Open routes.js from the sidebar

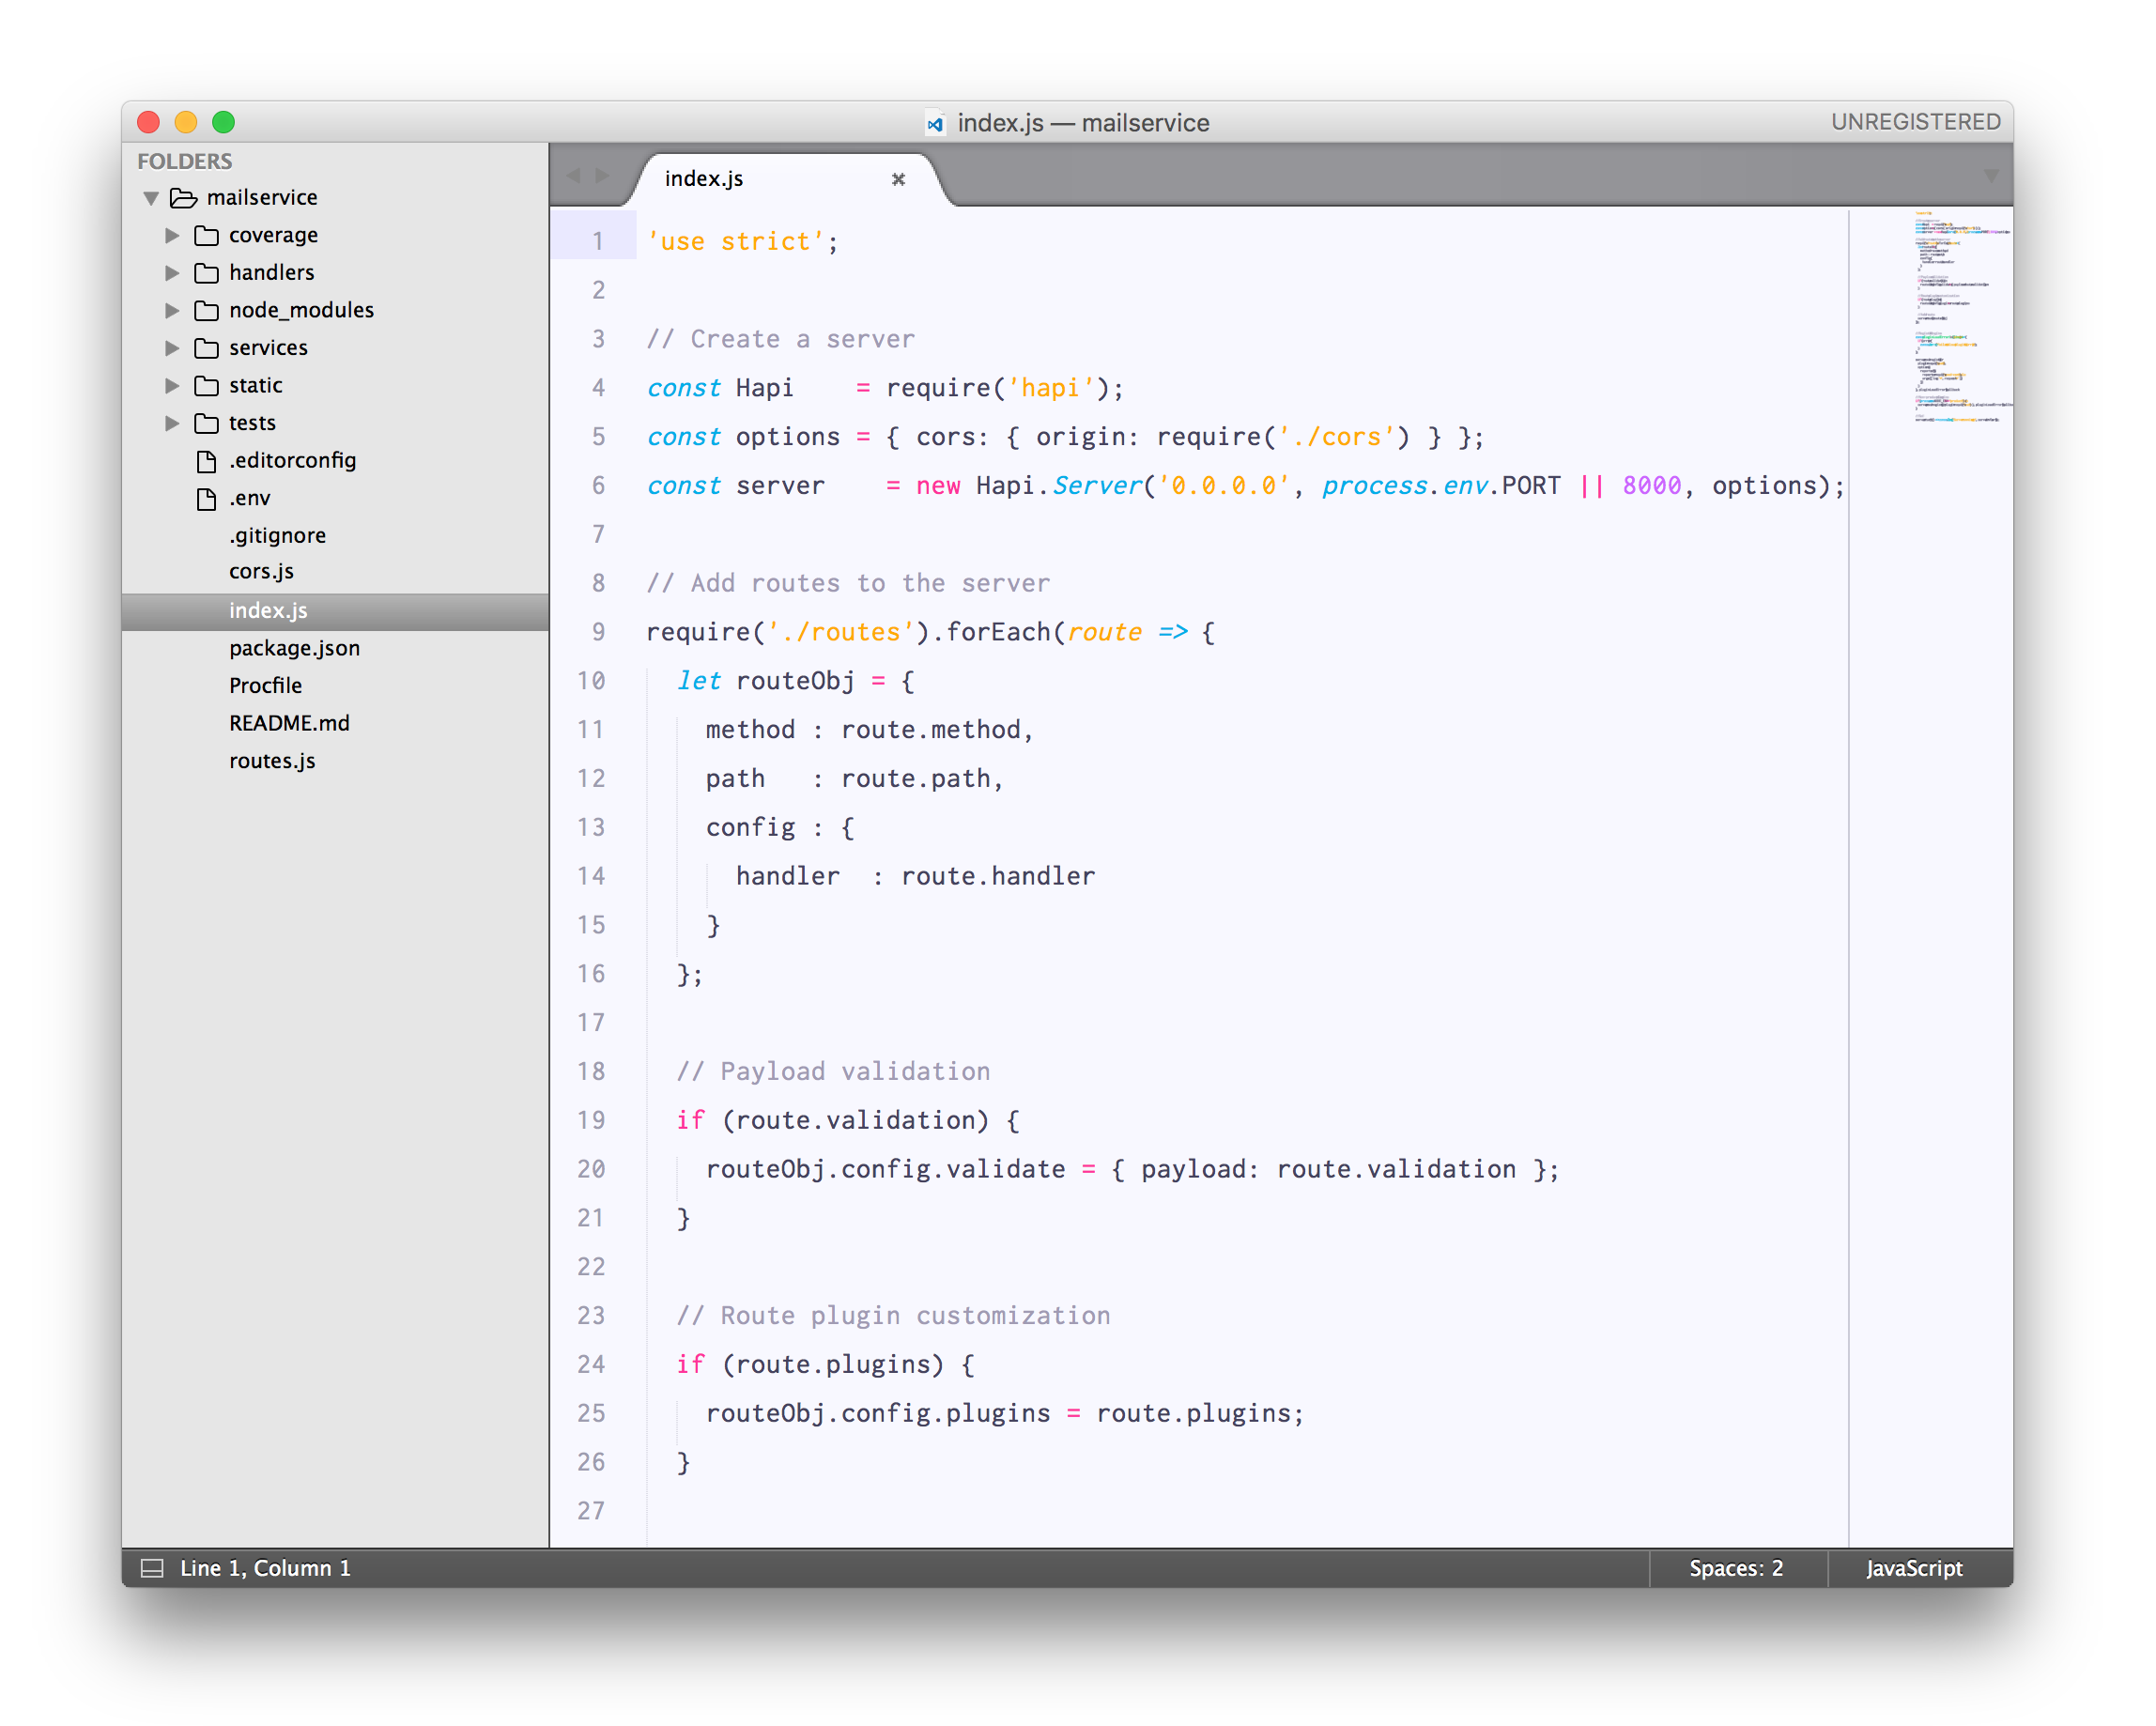(x=272, y=761)
